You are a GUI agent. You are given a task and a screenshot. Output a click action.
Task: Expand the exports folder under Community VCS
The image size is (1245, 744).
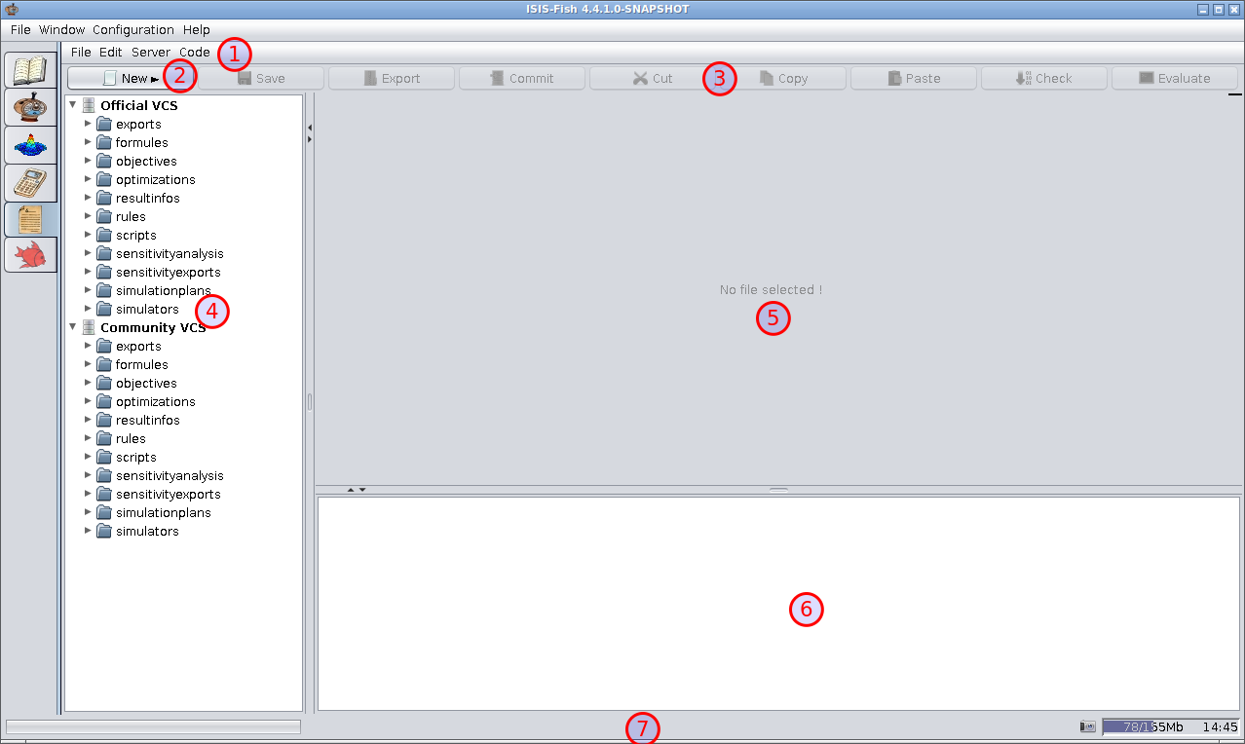tap(88, 346)
